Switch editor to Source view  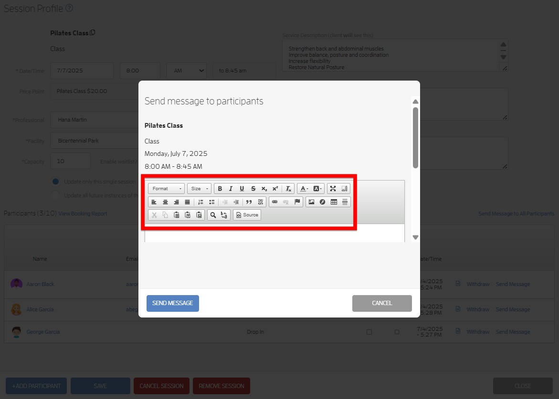[x=247, y=215]
